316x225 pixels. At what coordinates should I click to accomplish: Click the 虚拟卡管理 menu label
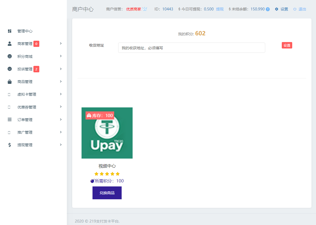pyautogui.click(x=27, y=94)
